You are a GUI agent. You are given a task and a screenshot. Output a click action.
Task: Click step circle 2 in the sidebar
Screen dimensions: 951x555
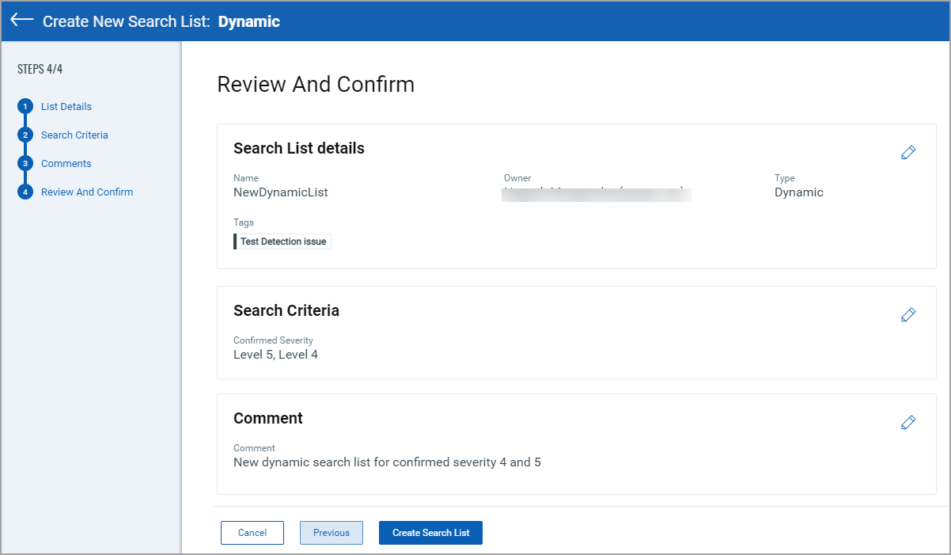coord(25,135)
